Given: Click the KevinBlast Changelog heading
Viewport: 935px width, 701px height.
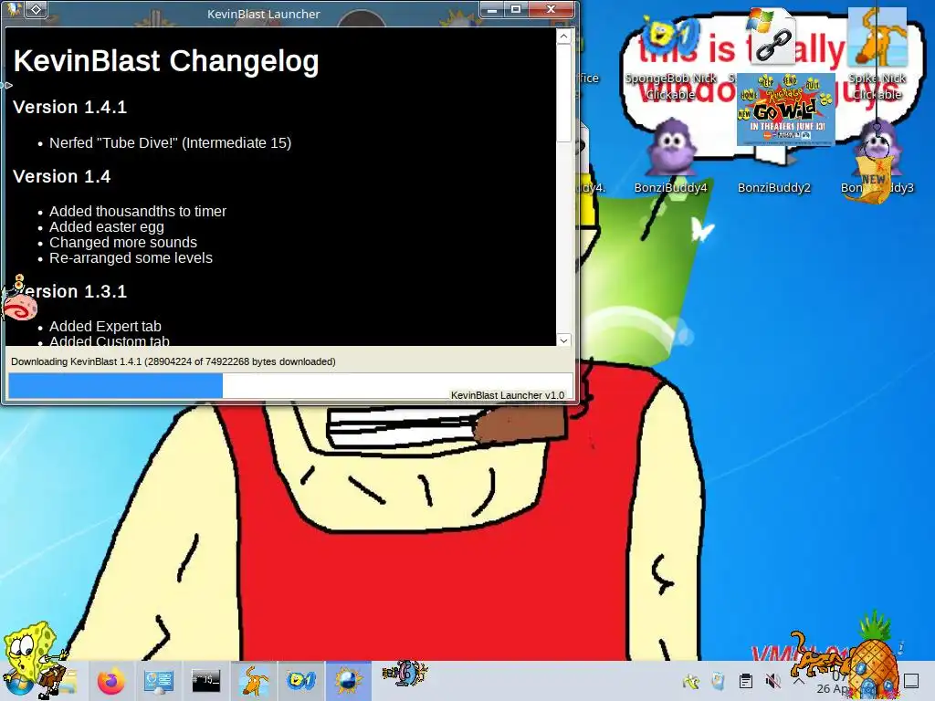Looking at the screenshot, I should [x=166, y=61].
